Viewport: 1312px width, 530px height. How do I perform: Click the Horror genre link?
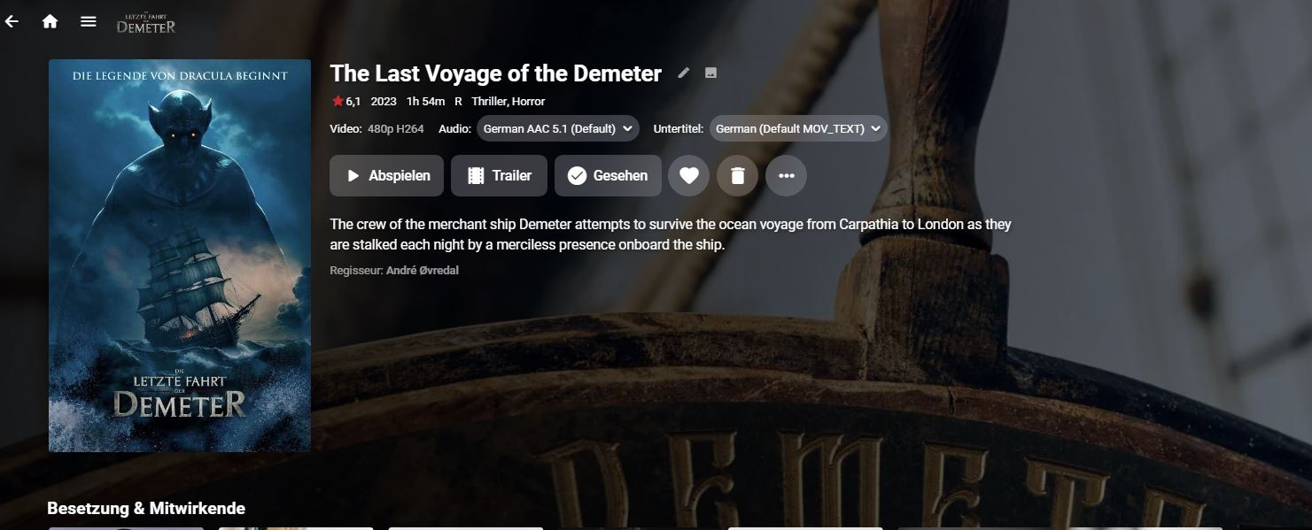pos(529,101)
